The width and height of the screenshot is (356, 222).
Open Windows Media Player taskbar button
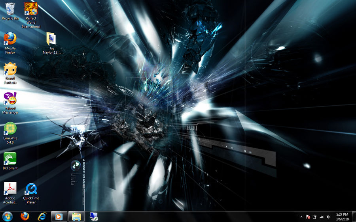pyautogui.click(x=59, y=216)
